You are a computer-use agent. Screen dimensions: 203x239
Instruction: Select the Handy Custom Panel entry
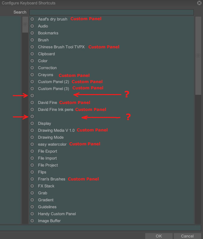(x=57, y=214)
